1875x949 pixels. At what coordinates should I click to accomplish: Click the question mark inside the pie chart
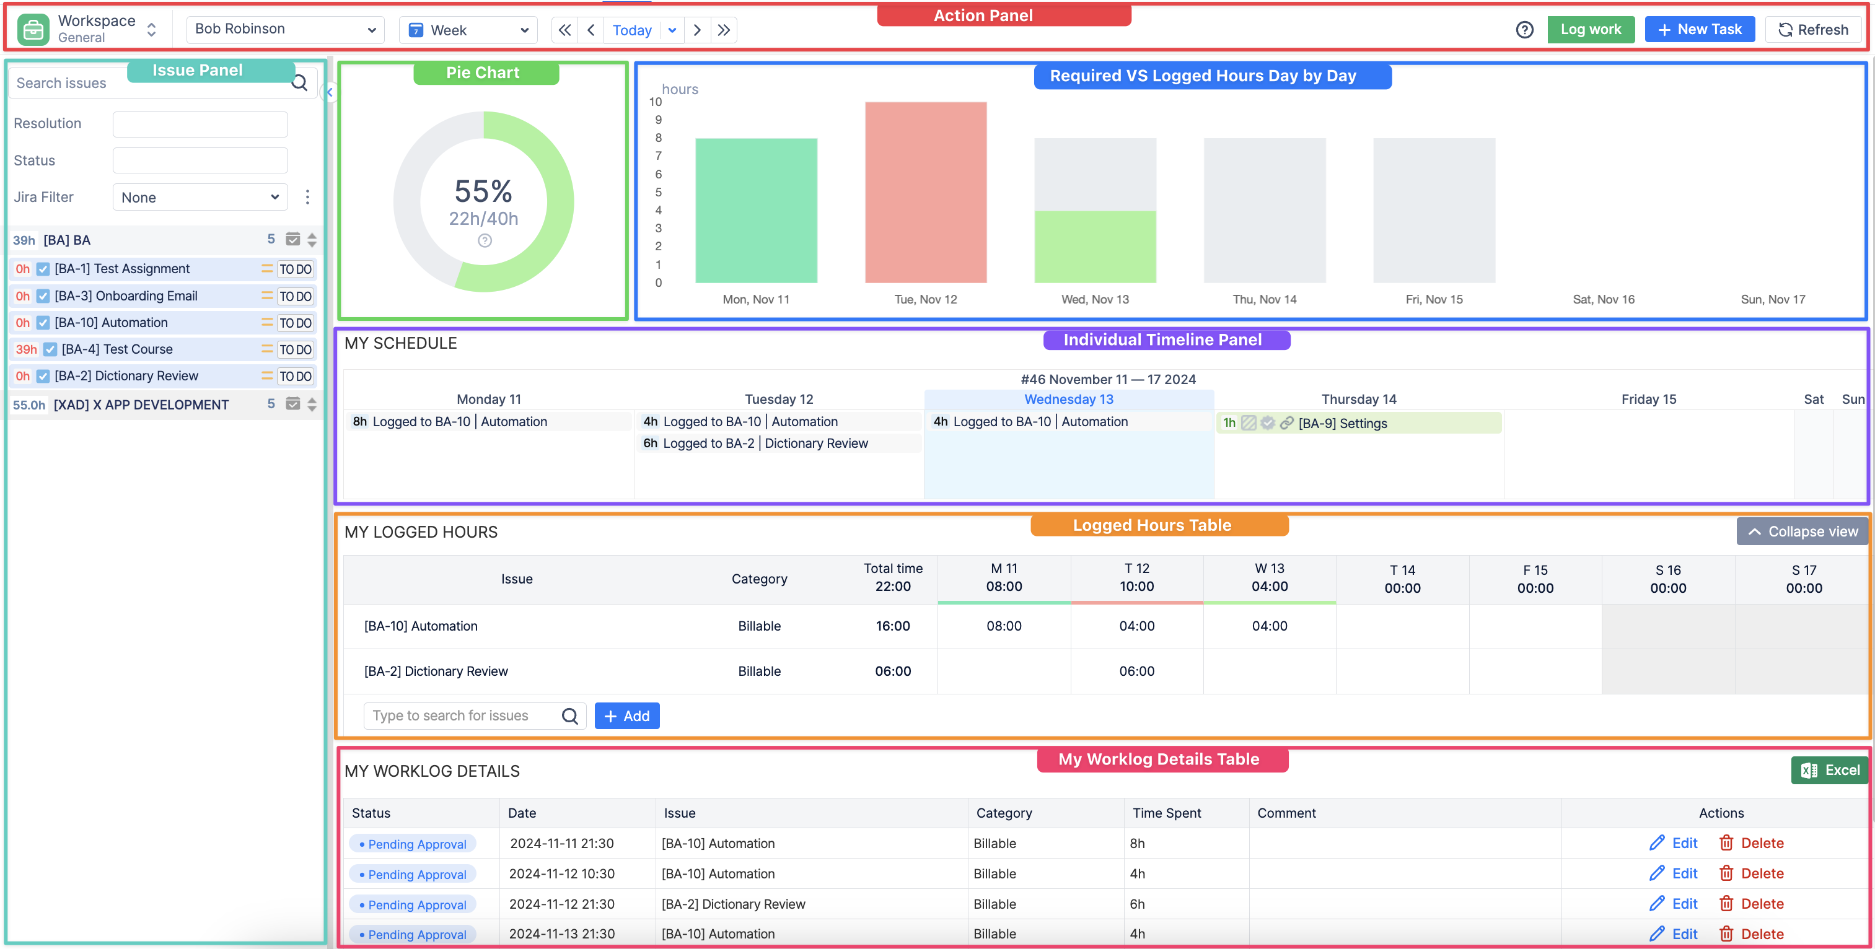coord(483,240)
